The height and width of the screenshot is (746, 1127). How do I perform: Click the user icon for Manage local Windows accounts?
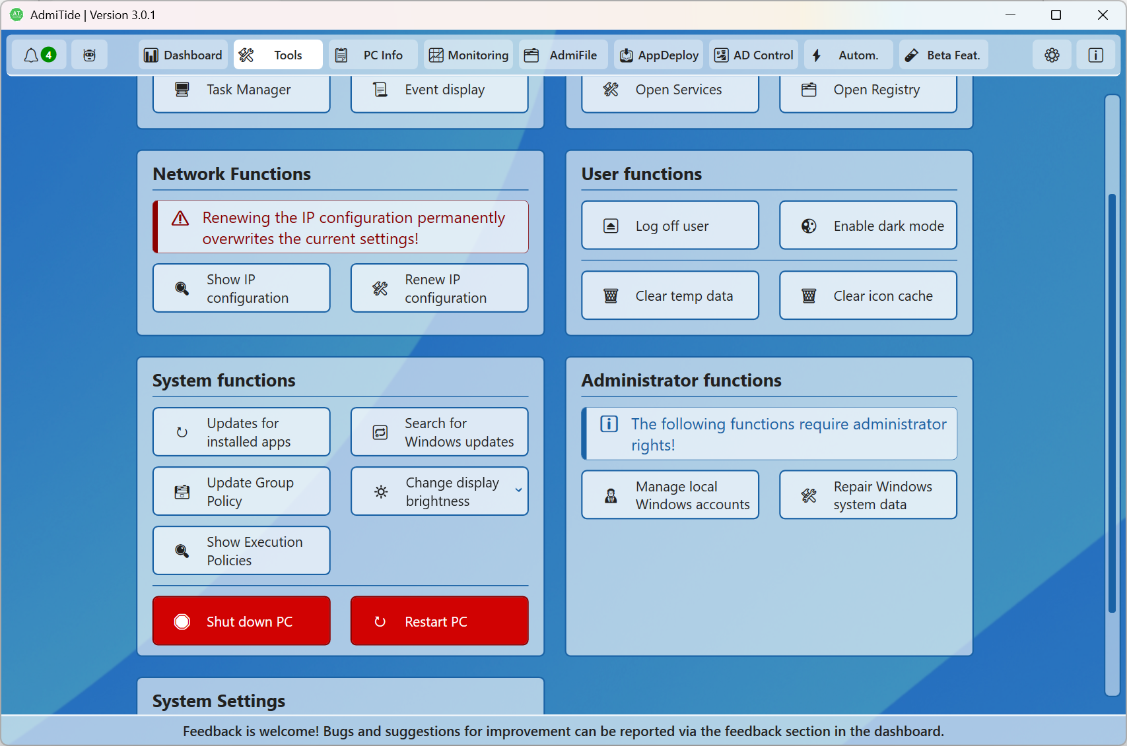(611, 495)
